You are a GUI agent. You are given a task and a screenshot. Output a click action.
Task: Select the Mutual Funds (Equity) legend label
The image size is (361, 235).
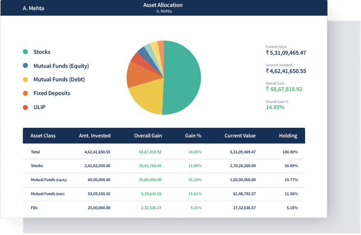[x=61, y=66]
